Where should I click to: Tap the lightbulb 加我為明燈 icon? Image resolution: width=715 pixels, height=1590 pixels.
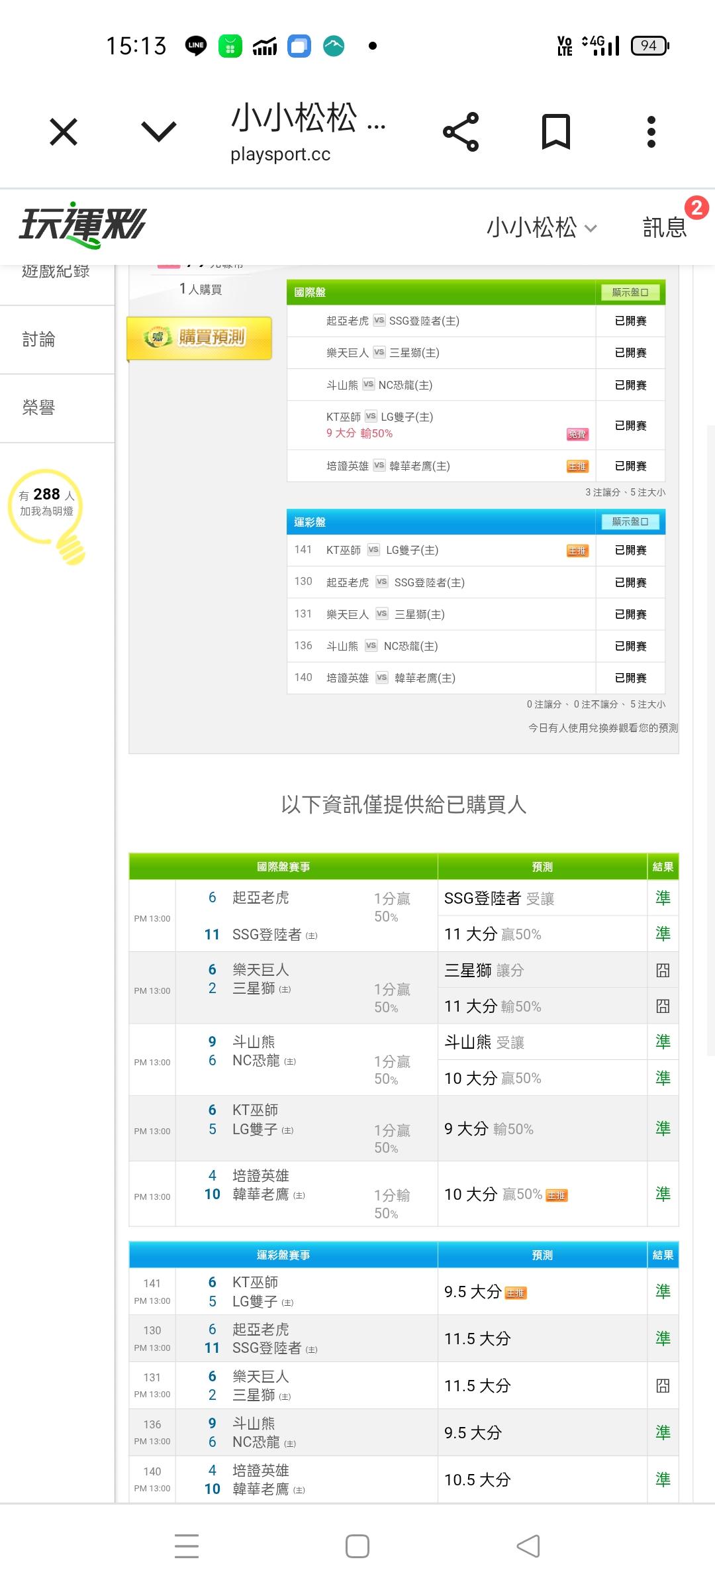(x=48, y=513)
